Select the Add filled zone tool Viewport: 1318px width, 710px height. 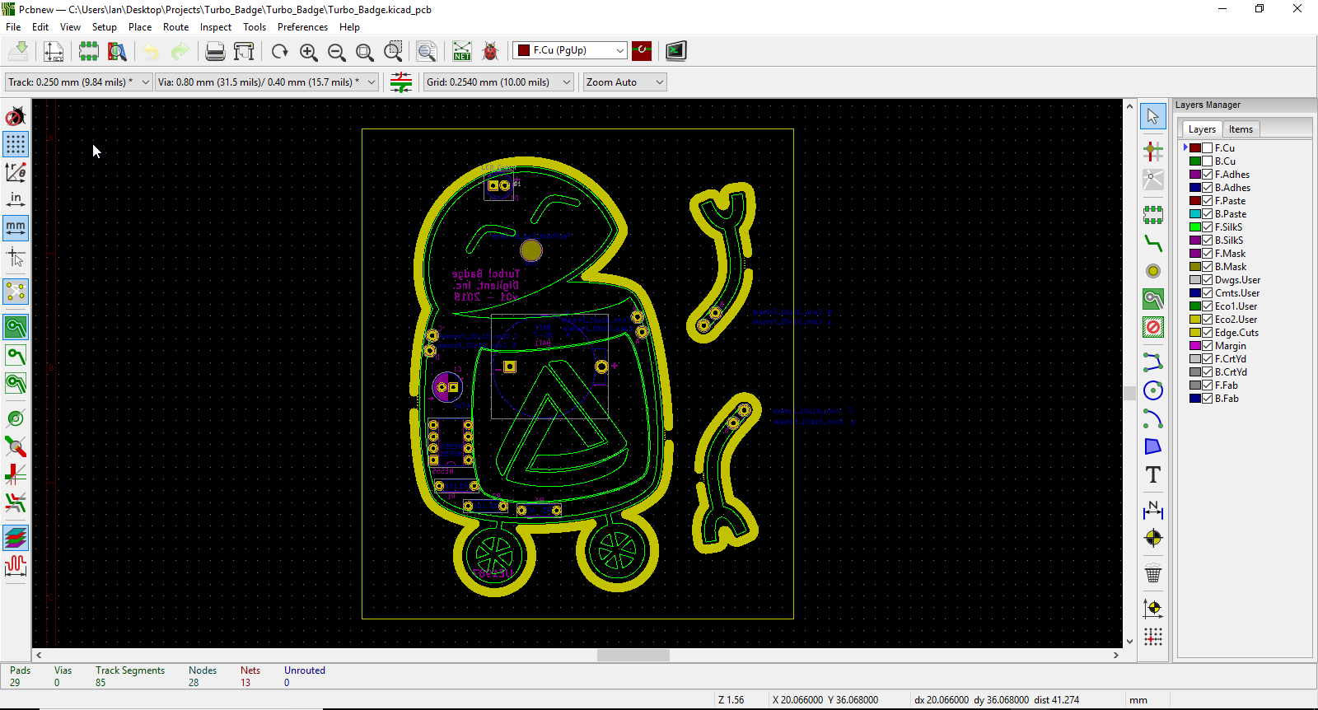[1153, 299]
